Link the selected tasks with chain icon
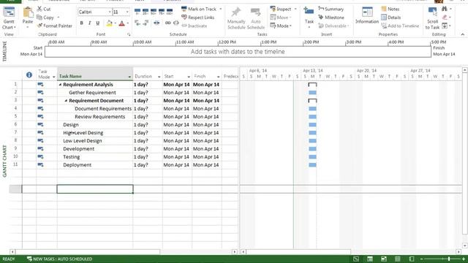The image size is (468, 263). (167, 23)
